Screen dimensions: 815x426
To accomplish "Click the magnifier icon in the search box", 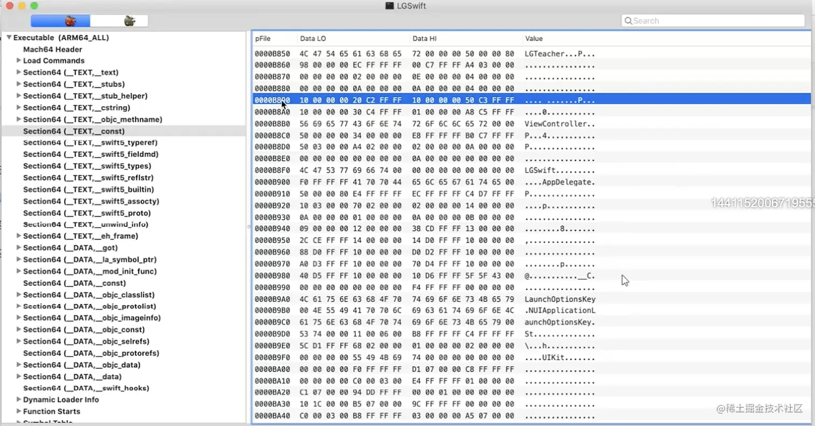I will click(x=628, y=21).
